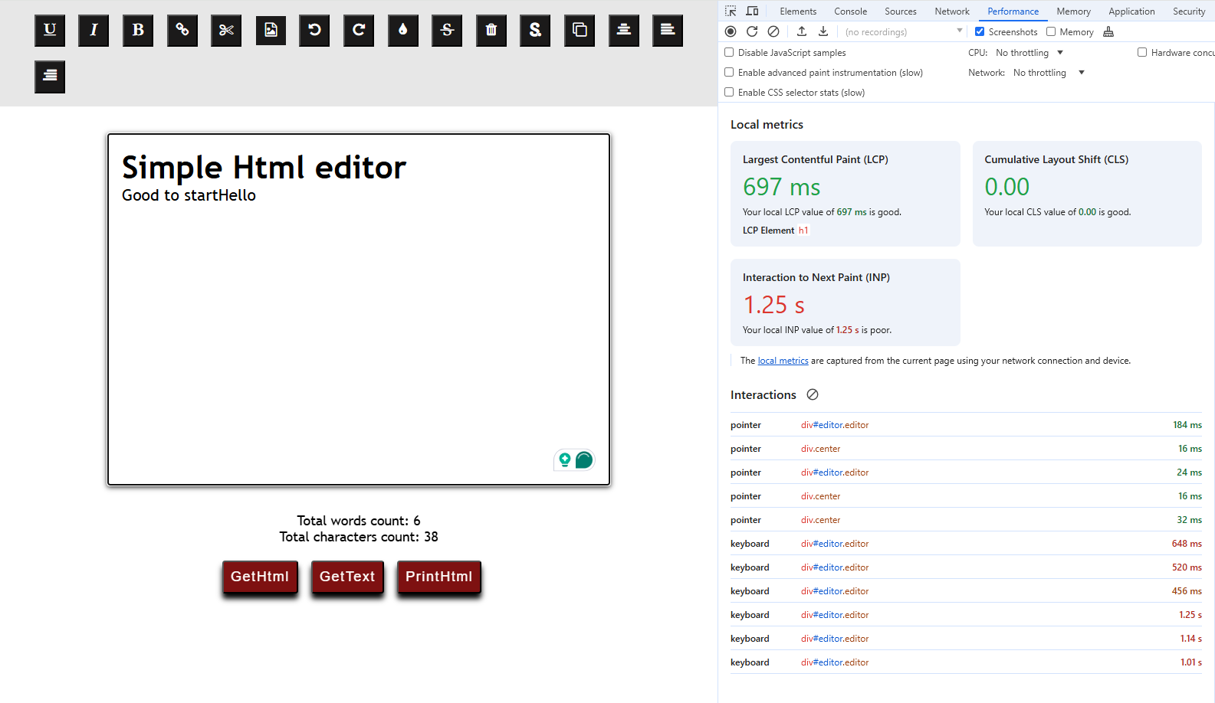
Task: Apply bold formatting in editor toolbar
Action: coord(138,30)
